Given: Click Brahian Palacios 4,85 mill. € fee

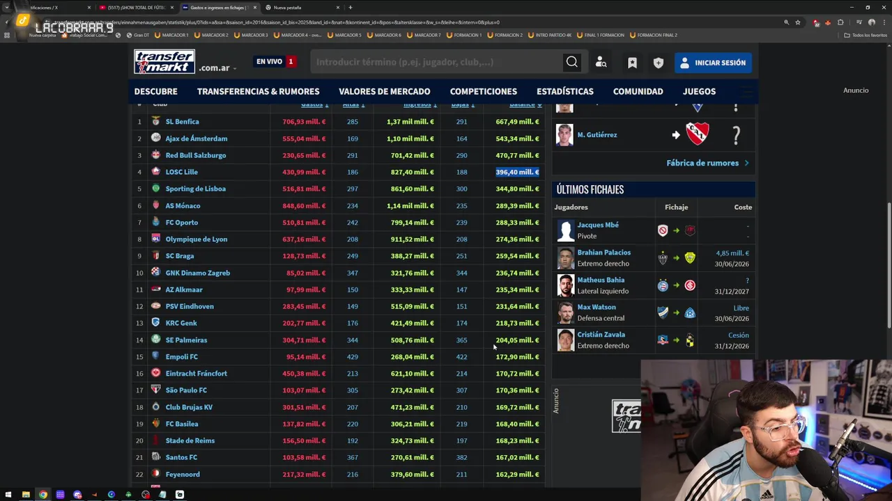Looking at the screenshot, I should pyautogui.click(x=732, y=253).
